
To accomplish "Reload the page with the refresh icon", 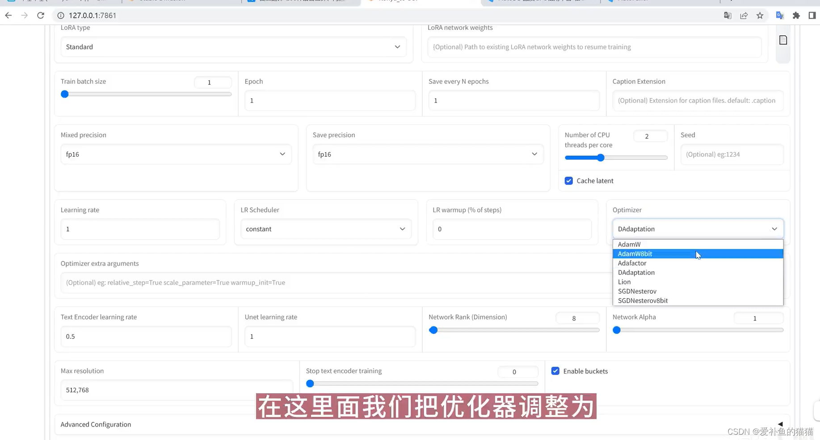I will click(41, 16).
